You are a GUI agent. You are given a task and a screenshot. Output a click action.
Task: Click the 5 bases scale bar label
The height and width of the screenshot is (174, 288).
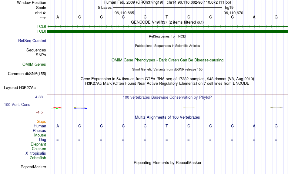105,8
